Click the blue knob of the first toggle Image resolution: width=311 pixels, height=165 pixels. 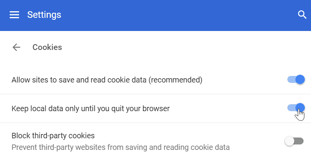300,80
